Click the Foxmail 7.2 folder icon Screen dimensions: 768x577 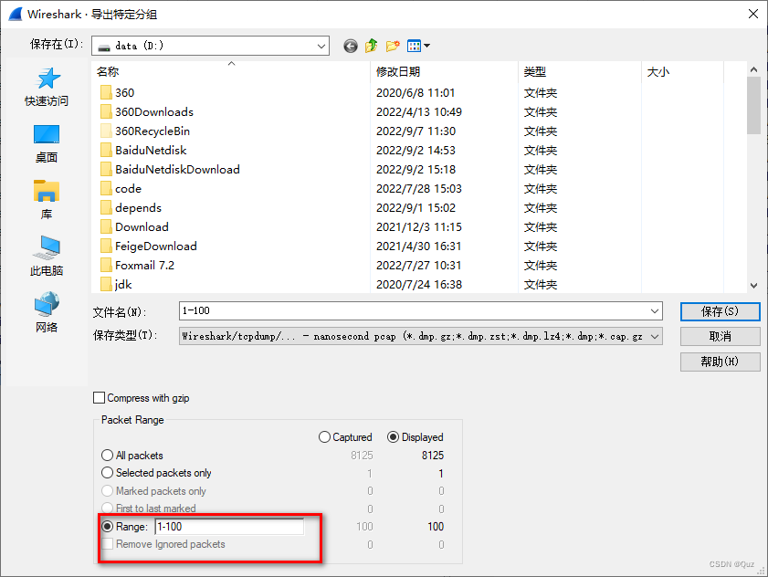[x=106, y=265]
